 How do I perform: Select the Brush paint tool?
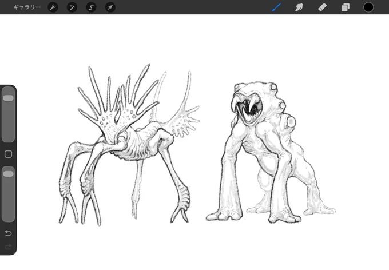[276, 7]
